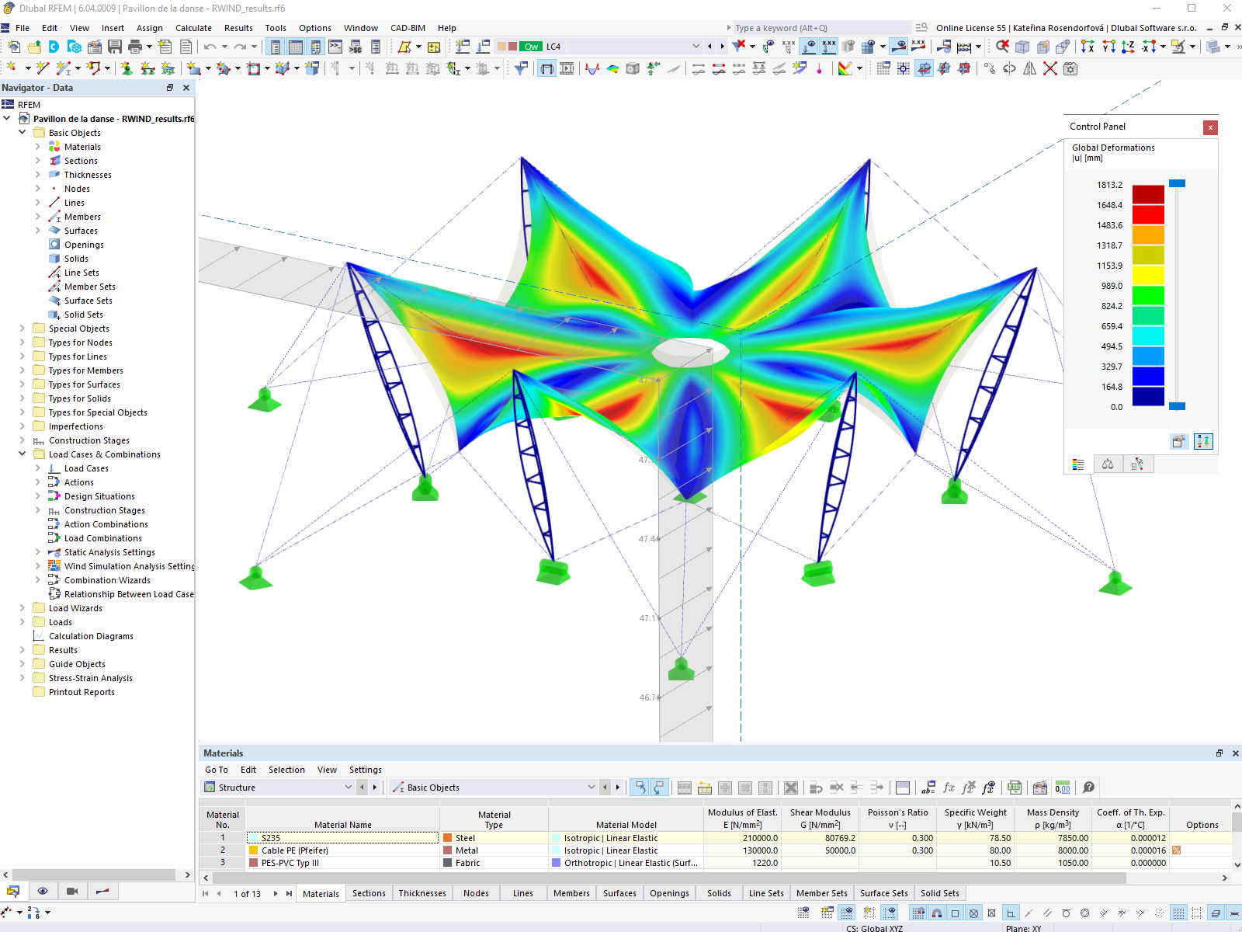
Task: Open the Calculate menu in the menu bar
Action: coord(193,28)
